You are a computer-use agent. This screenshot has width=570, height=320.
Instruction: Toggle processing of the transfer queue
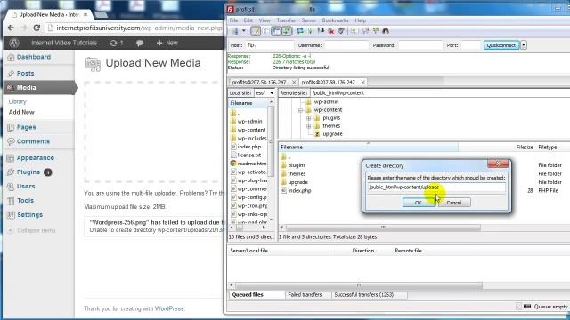pos(311,31)
